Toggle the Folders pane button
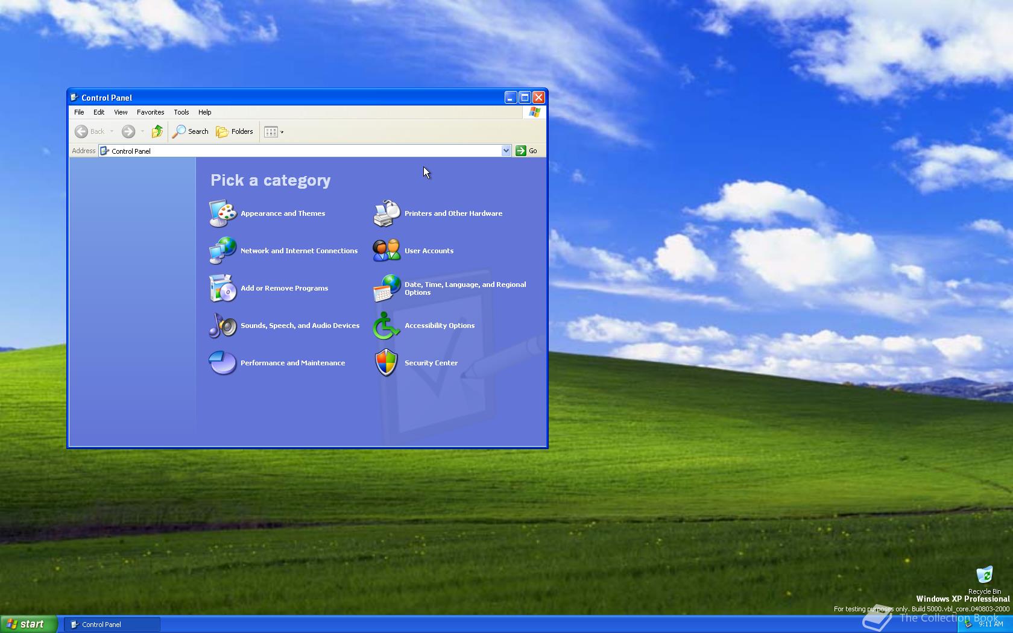Image resolution: width=1013 pixels, height=633 pixels. [235, 131]
